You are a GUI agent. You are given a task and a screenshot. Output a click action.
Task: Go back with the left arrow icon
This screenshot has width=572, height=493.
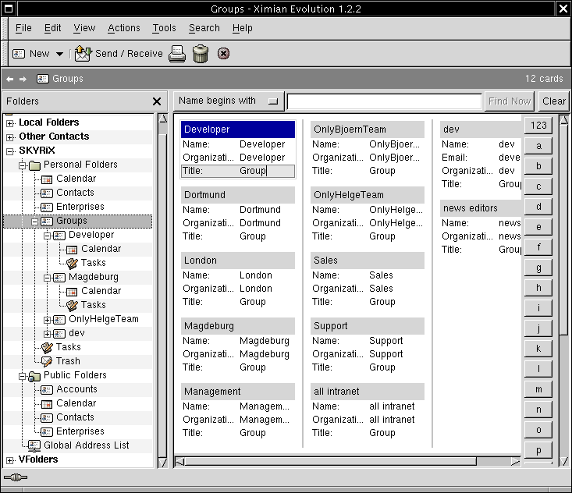point(10,79)
